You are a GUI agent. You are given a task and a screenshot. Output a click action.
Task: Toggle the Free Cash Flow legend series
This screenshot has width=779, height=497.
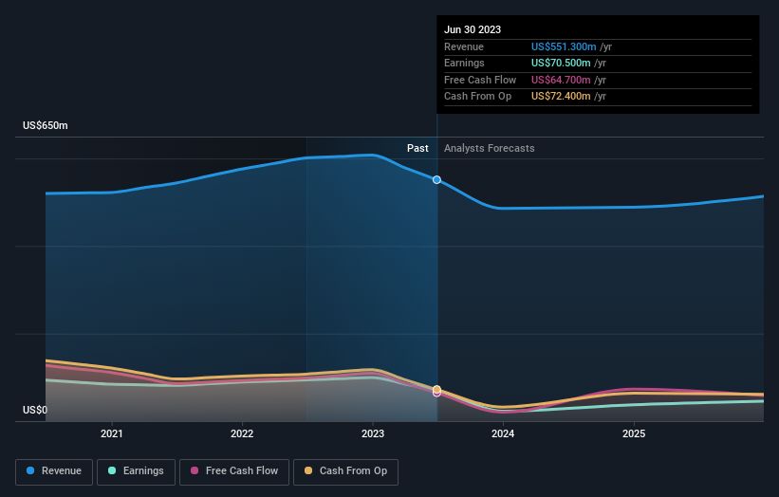[x=234, y=471]
